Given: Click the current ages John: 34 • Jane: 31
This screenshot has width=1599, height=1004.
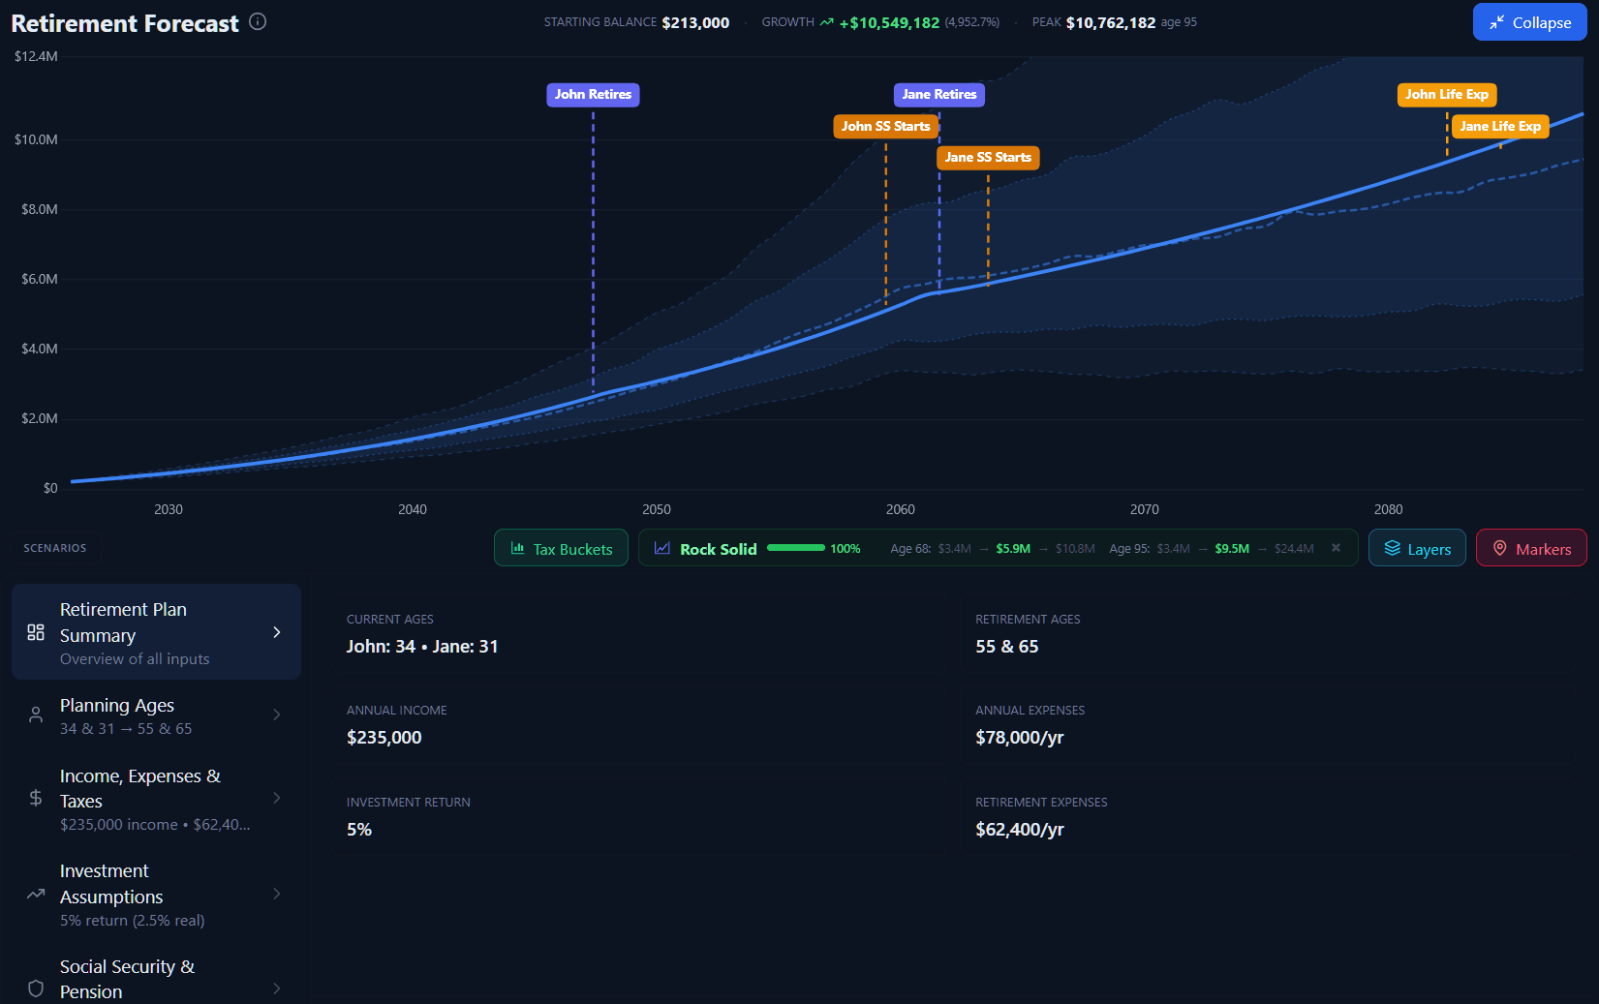Looking at the screenshot, I should pos(422,647).
